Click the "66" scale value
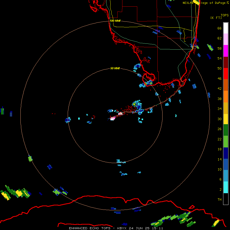230x230 pixels. [x=220, y=28]
